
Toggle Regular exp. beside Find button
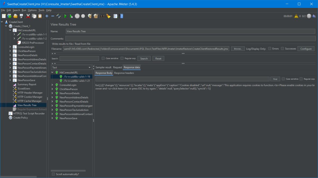[301, 79]
